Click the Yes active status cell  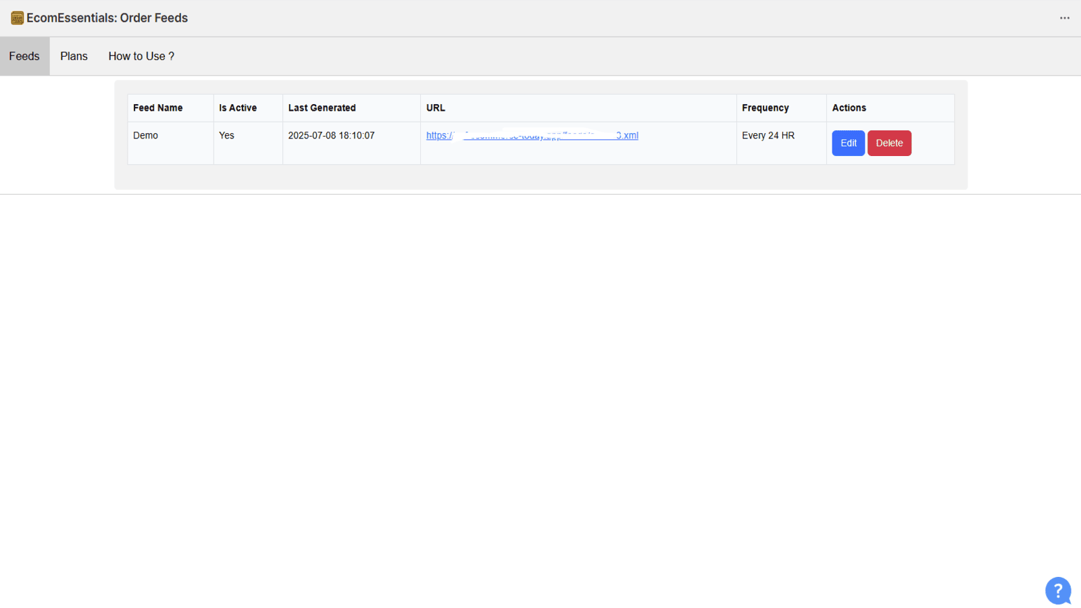tap(226, 136)
